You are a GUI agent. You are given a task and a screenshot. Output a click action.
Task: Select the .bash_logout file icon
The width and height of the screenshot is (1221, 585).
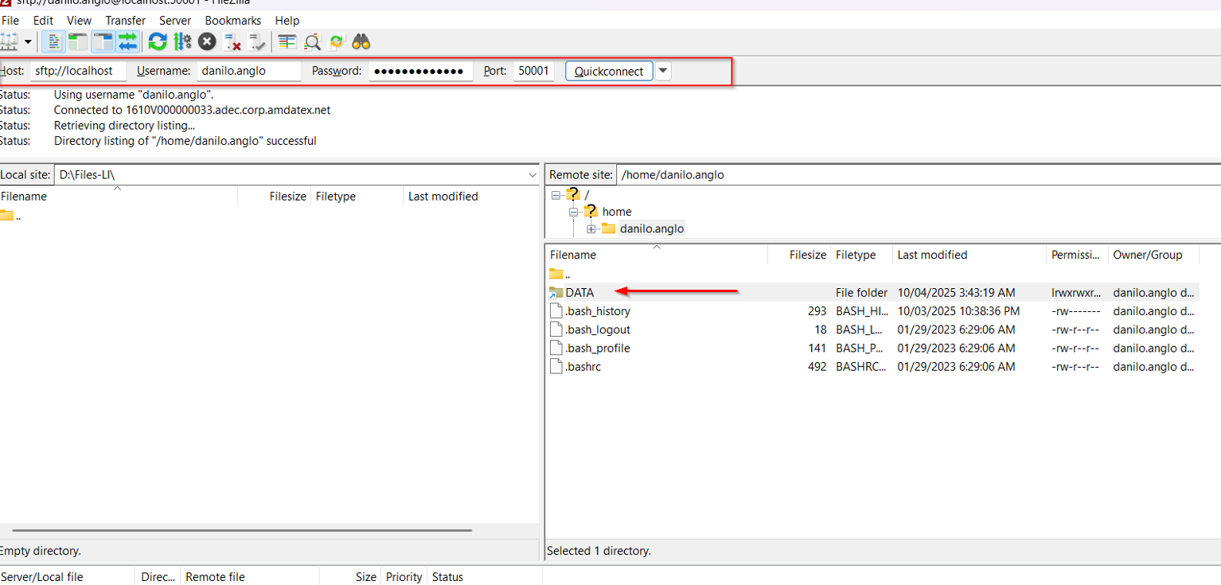pyautogui.click(x=556, y=330)
